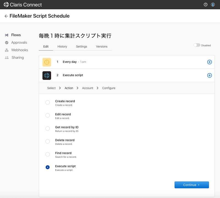Add a step after Execute script
Screen dimensions: 220x198
coord(209,76)
